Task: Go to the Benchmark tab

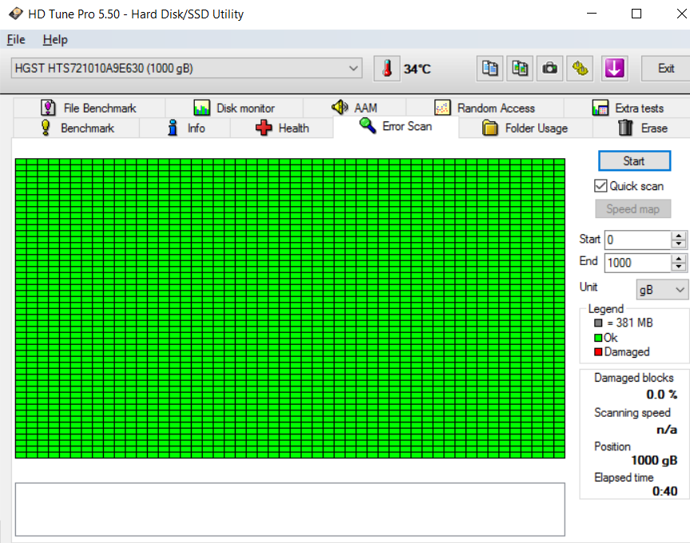Action: click(77, 128)
